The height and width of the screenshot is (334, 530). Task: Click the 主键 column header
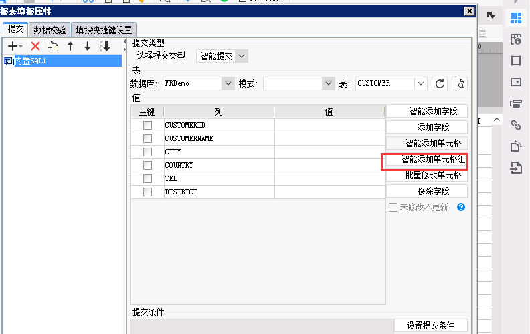coord(147,112)
